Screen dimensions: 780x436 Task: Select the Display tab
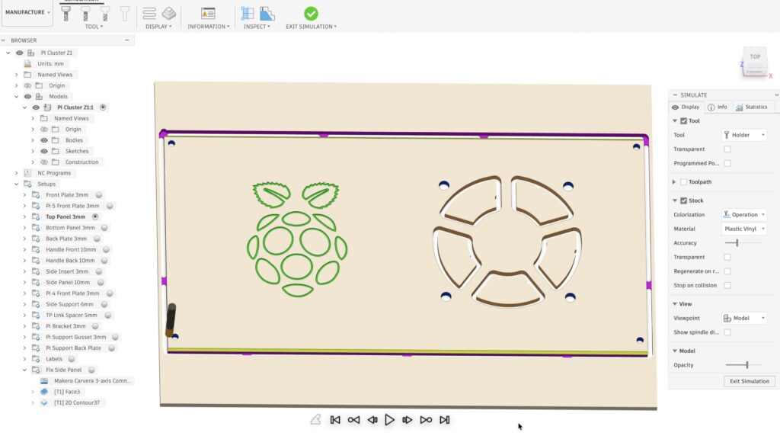coord(686,107)
